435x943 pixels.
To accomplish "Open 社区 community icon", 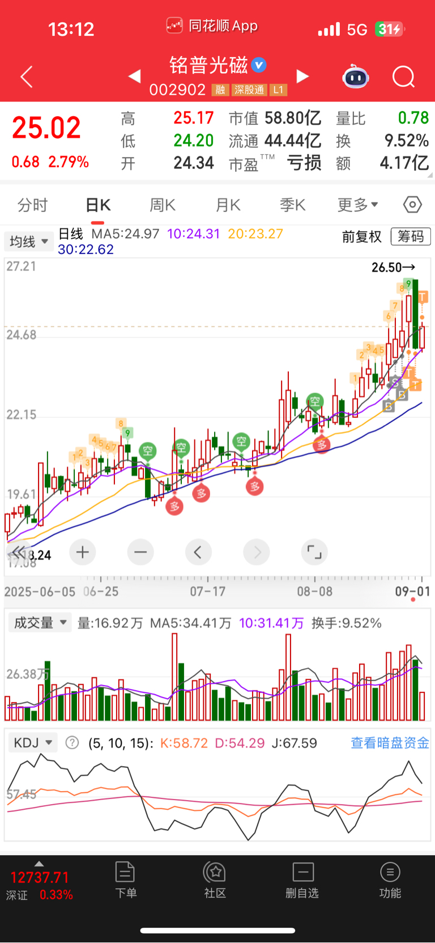I will coord(215,879).
